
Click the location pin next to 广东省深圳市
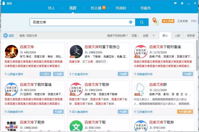(70, 74)
